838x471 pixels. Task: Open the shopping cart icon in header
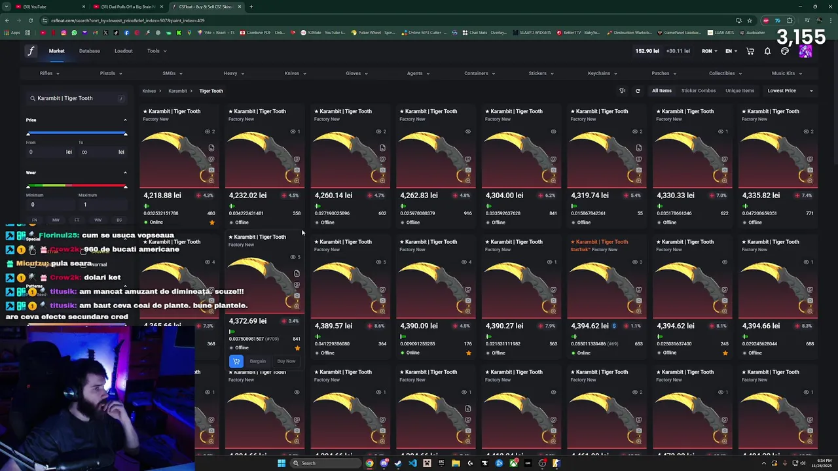pyautogui.click(x=750, y=51)
